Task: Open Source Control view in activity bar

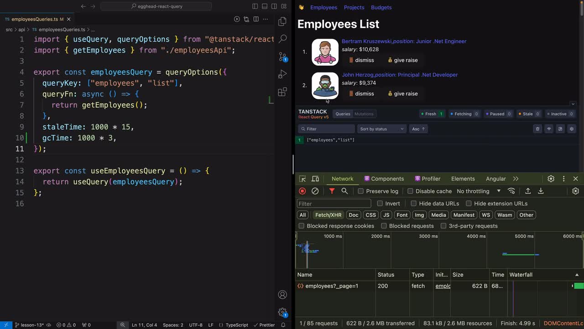Action: point(282,57)
